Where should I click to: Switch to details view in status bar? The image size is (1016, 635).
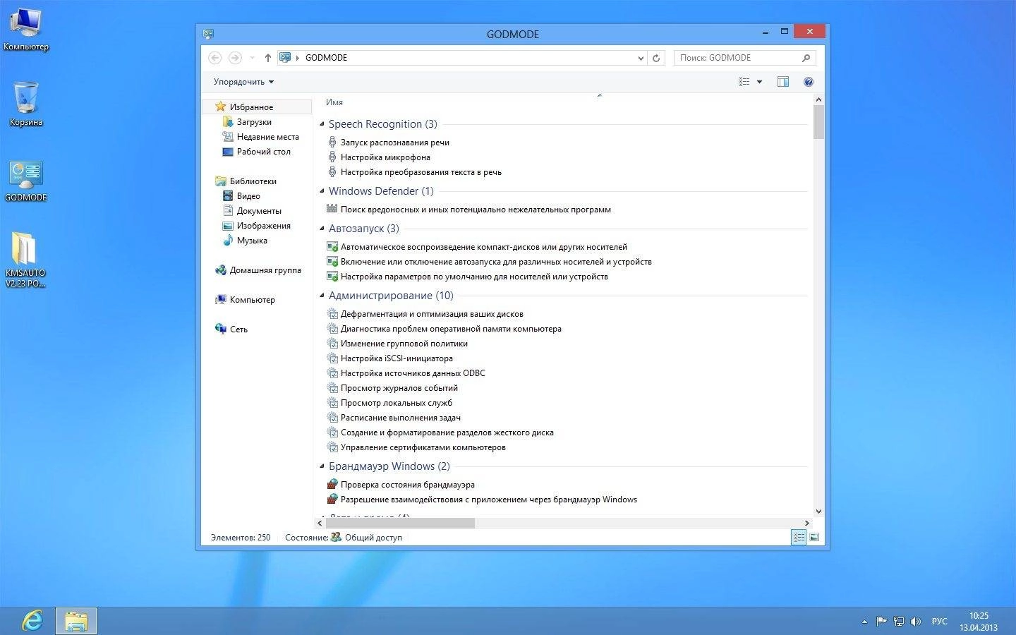click(x=799, y=537)
